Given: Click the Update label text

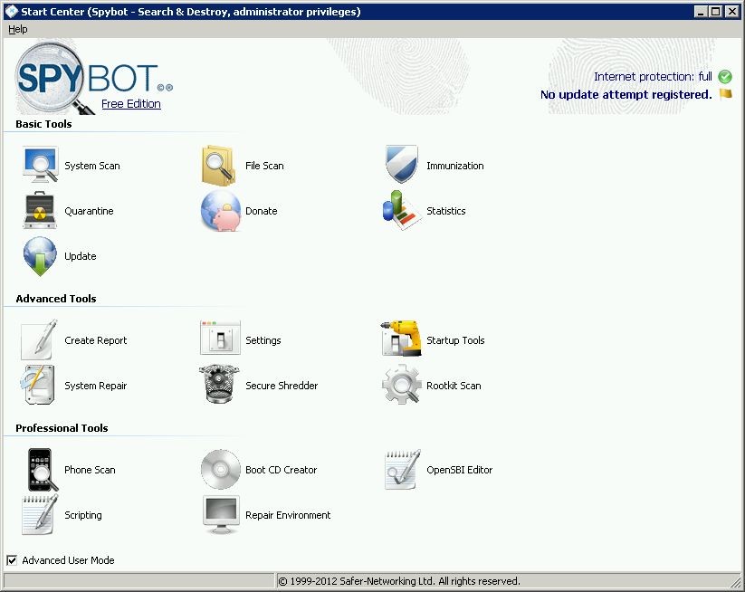Looking at the screenshot, I should [x=81, y=256].
